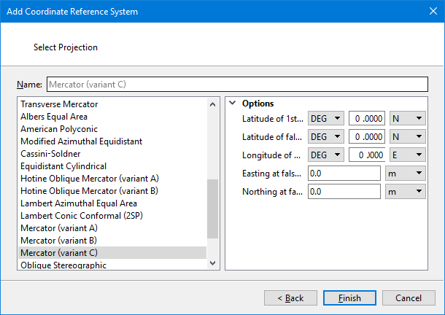The height and width of the screenshot is (315, 445).
Task: Select Albers Equal Area from list
Action: (54, 117)
